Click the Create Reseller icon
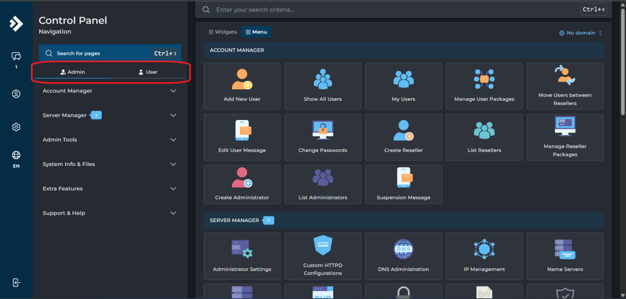 point(403,130)
